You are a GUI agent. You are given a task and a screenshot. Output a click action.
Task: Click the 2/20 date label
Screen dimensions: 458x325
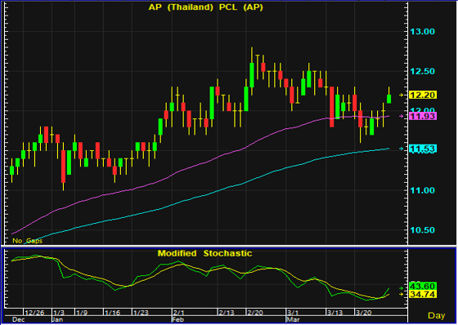[255, 313]
